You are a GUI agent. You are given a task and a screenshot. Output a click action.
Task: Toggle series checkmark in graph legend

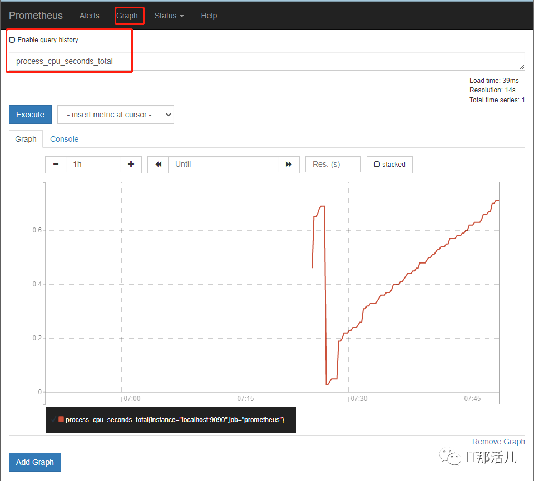tap(53, 419)
